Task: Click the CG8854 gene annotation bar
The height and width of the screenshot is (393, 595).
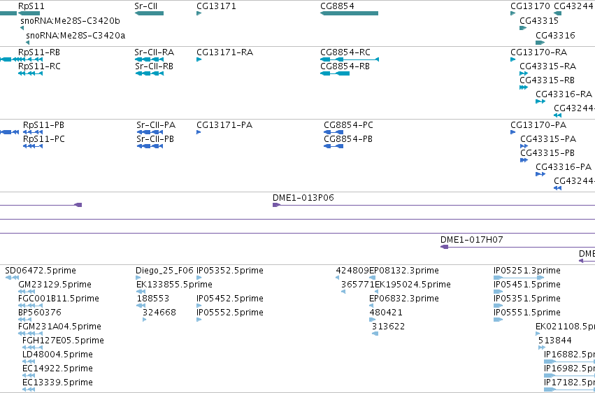Action: 349,13
